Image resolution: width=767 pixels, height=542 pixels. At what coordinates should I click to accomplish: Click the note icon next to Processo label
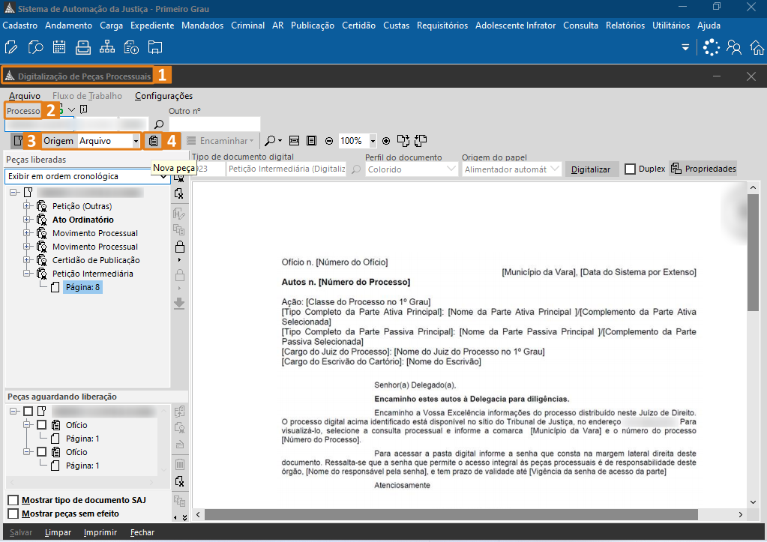tap(84, 109)
